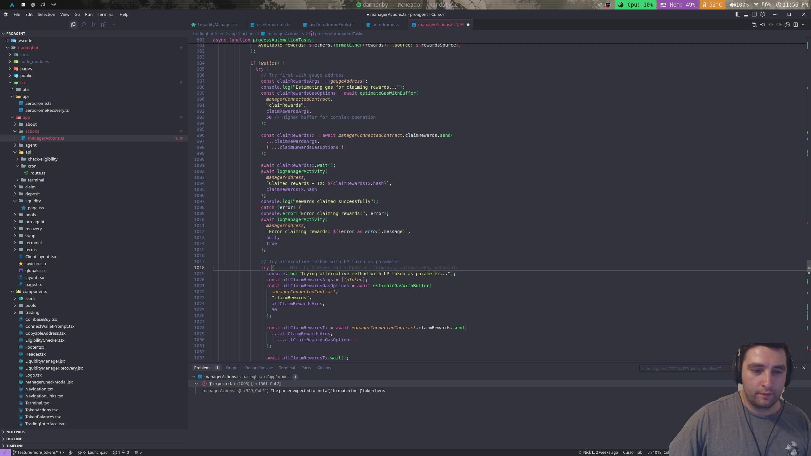Screen dimensions: 811x456
Task: Open music player icon in top bar
Action: [43, 5]
